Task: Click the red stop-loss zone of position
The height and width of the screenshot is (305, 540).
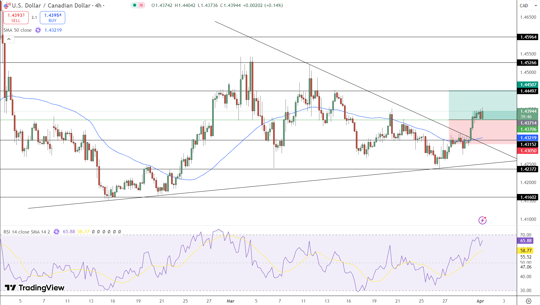Action: (x=482, y=132)
